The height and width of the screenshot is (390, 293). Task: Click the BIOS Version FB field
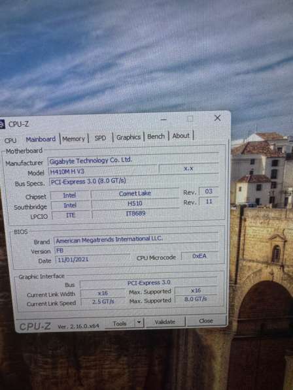pyautogui.click(x=137, y=250)
